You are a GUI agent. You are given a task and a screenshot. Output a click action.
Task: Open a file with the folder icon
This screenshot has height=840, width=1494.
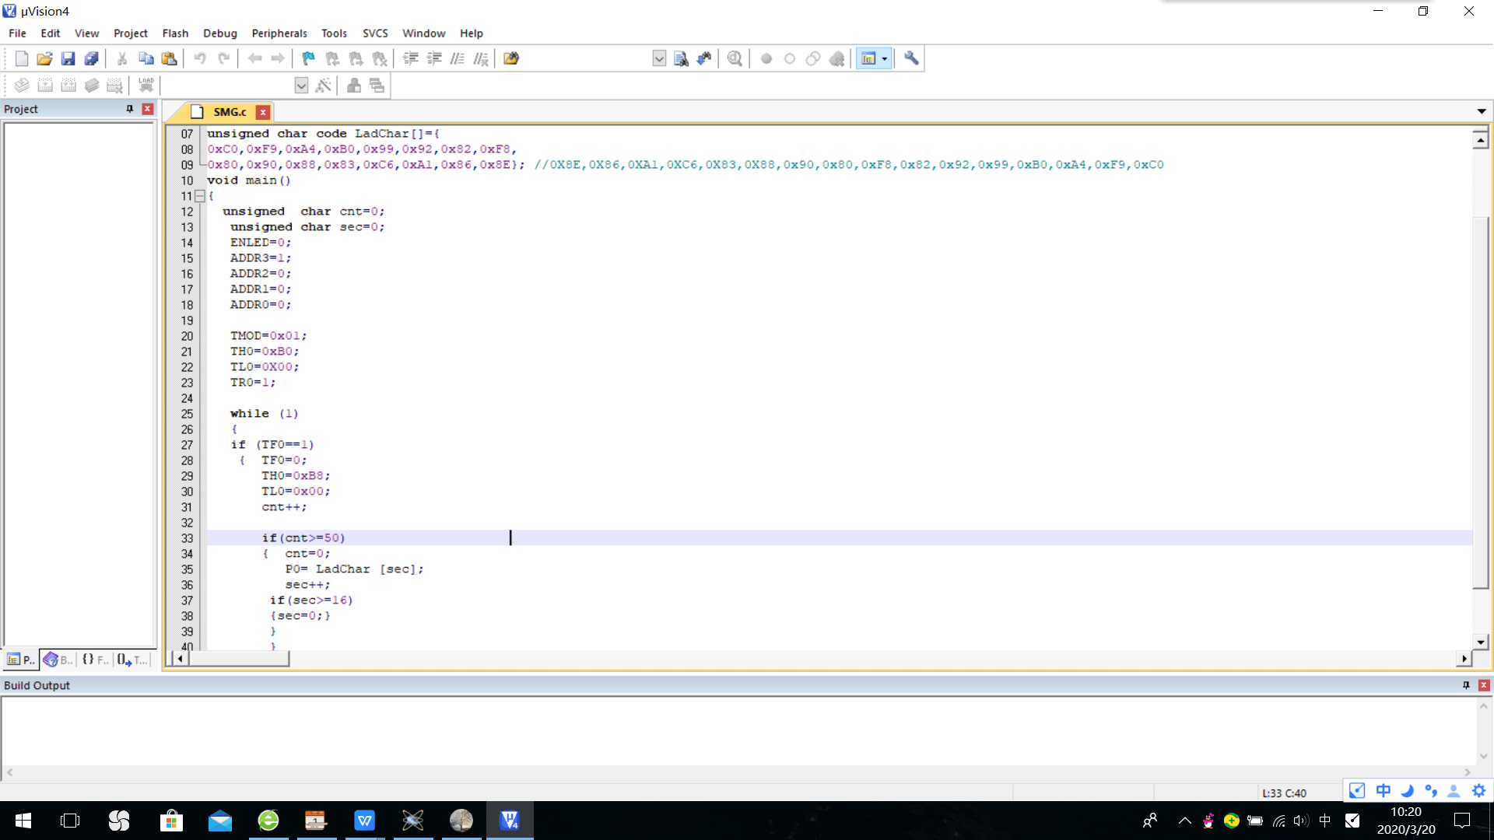(x=44, y=58)
